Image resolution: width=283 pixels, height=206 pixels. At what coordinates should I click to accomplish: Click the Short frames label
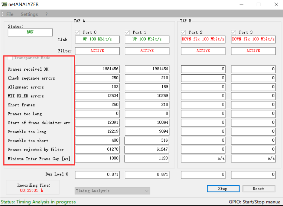[x=21, y=105]
